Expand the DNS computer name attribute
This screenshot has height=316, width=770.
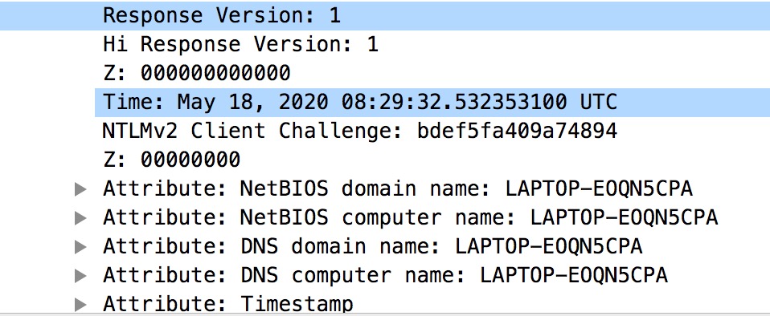click(x=80, y=276)
